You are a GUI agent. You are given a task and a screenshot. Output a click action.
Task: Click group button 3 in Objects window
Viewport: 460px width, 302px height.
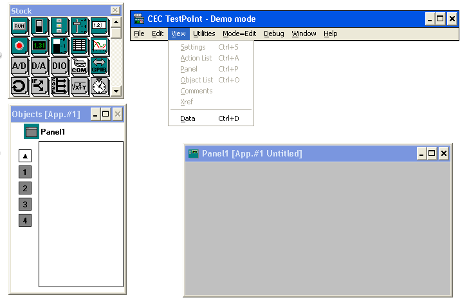(25, 204)
